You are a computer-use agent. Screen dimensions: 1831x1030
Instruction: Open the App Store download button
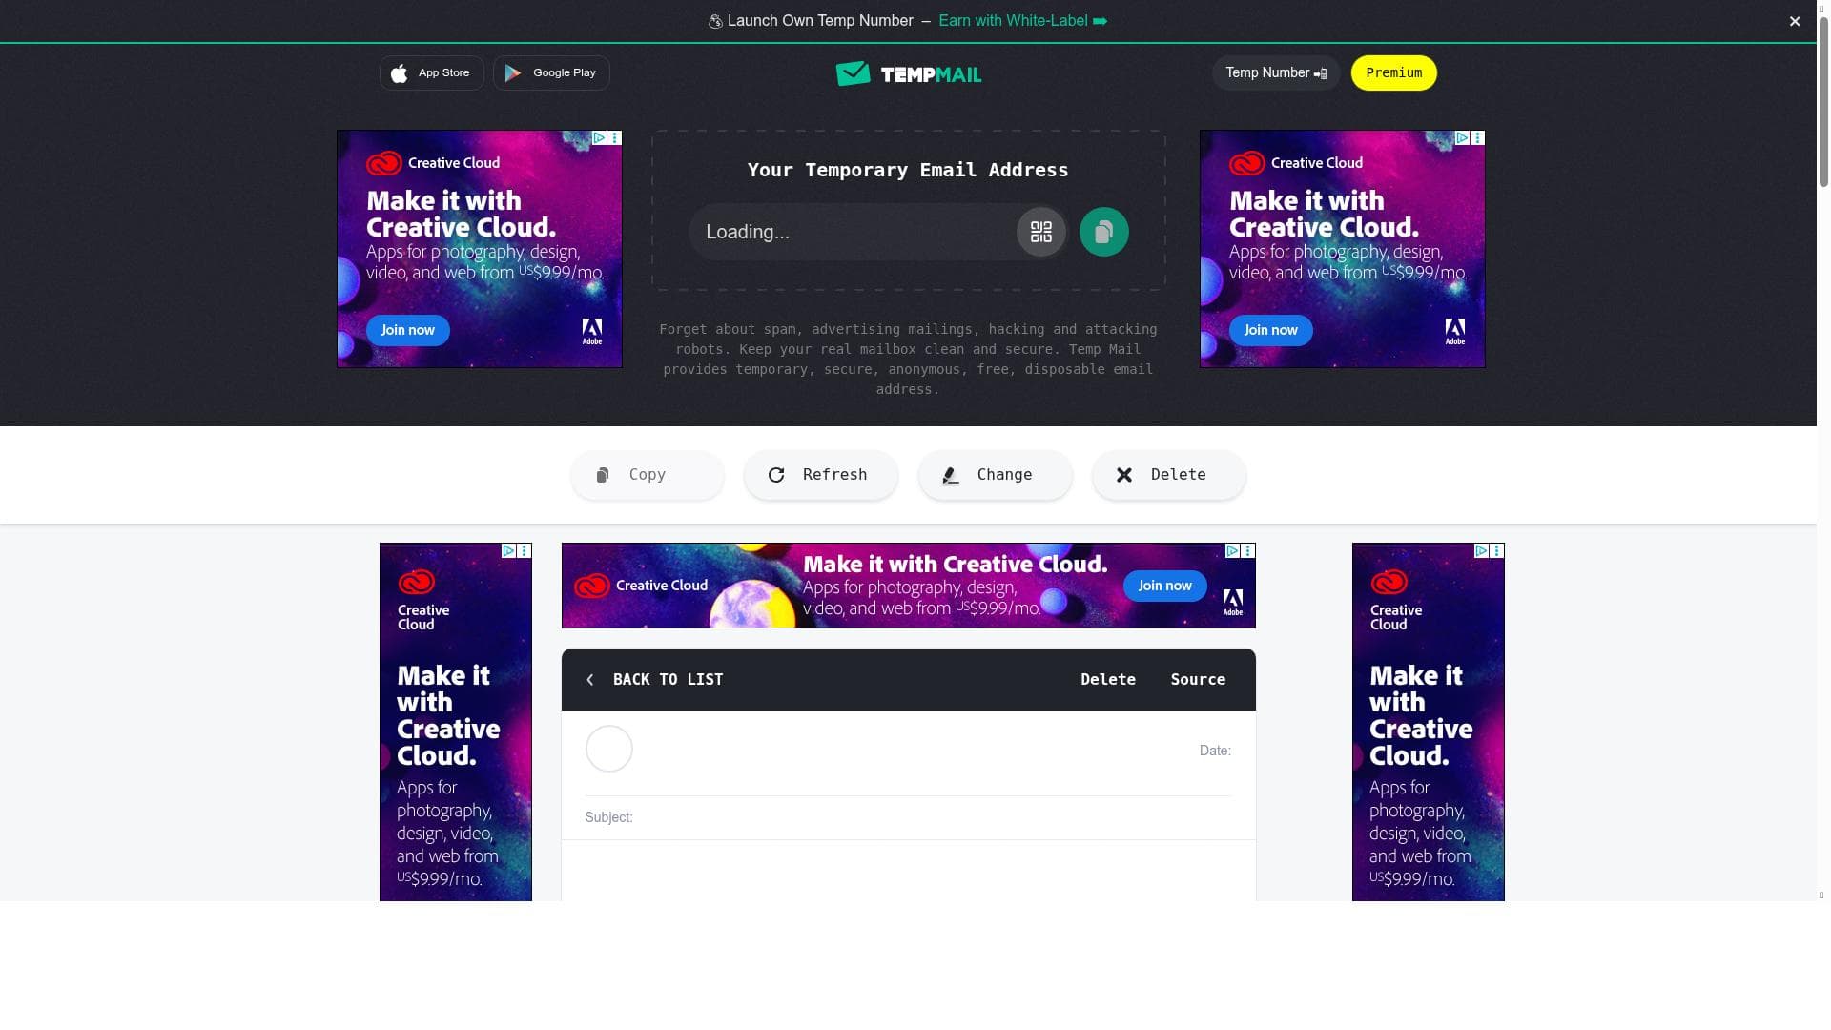tap(431, 72)
